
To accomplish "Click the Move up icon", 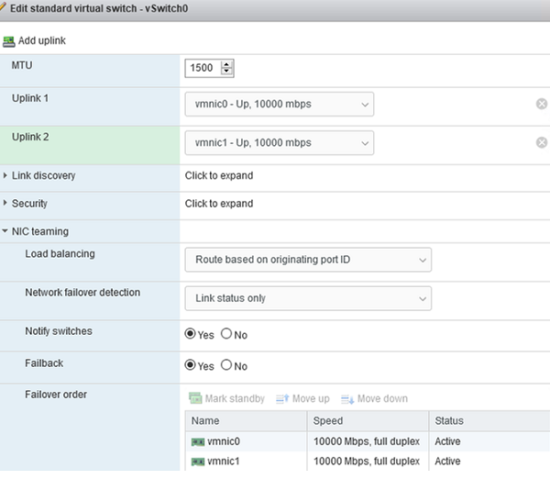I will pos(282,398).
